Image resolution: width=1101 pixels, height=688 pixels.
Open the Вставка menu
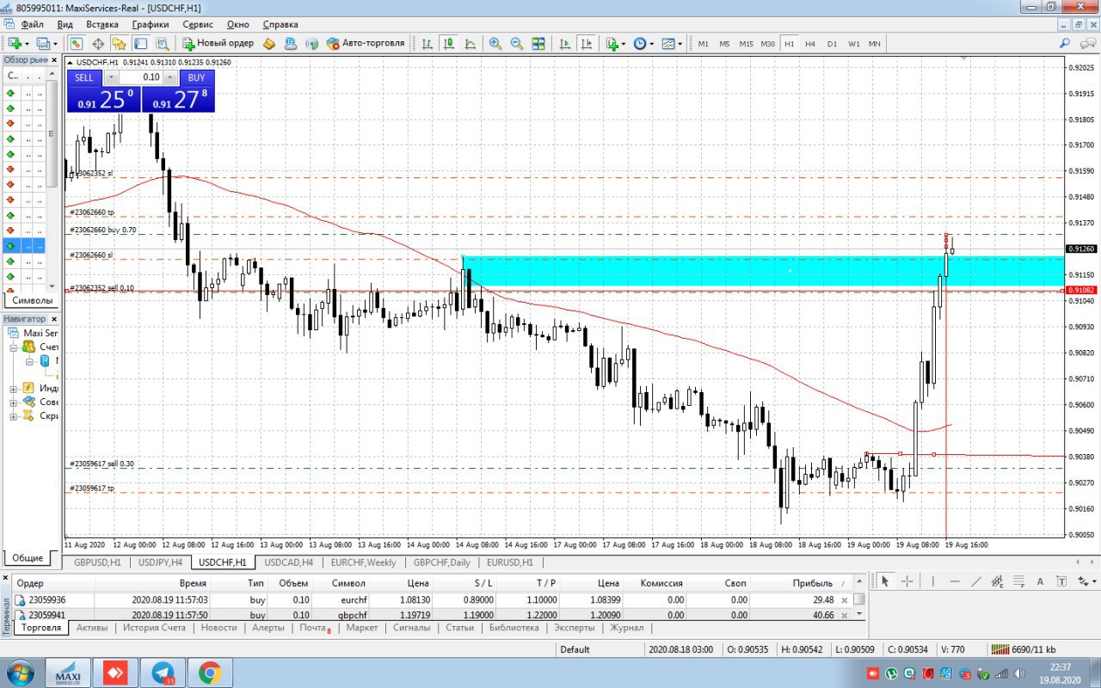102,24
